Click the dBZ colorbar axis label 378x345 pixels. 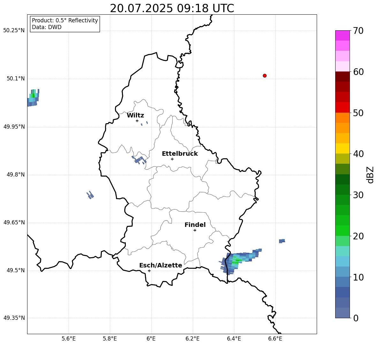pyautogui.click(x=371, y=175)
